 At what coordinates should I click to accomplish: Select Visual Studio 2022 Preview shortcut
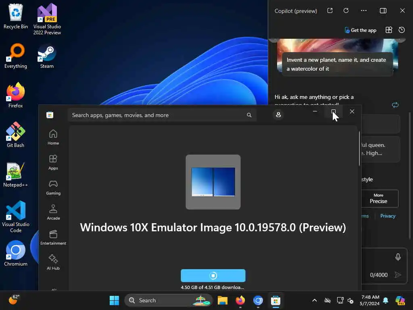click(47, 19)
